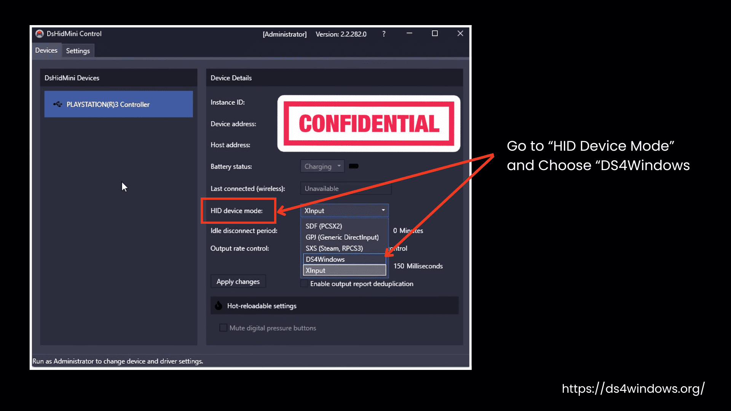
Task: Click the Version: 2.2.282.0 text
Action: [x=341, y=34]
